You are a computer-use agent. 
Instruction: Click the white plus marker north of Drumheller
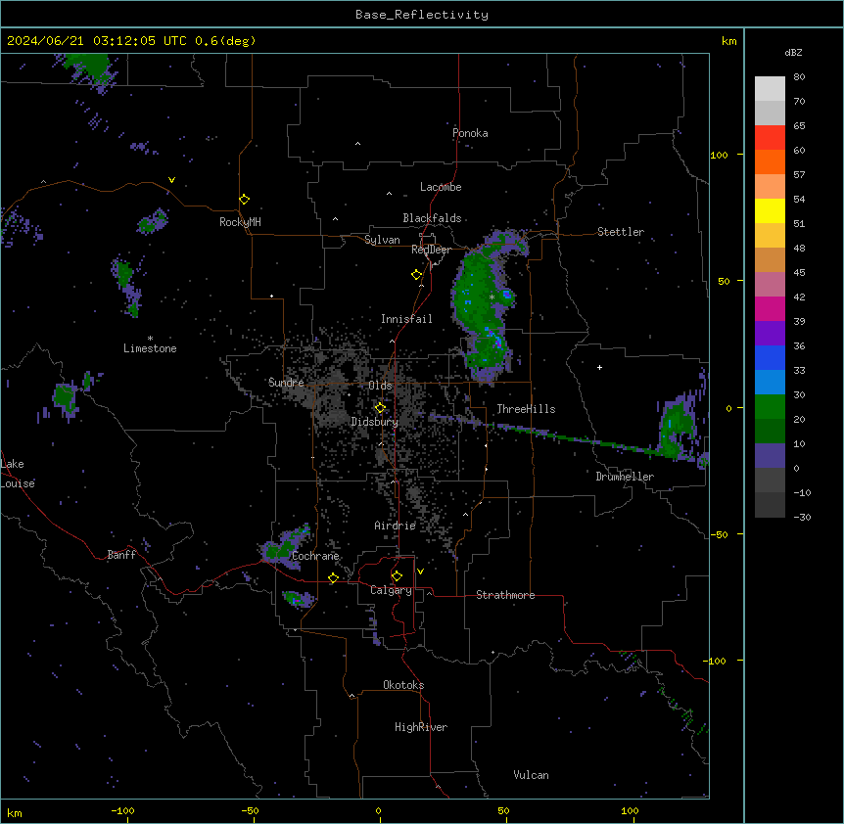tap(599, 367)
